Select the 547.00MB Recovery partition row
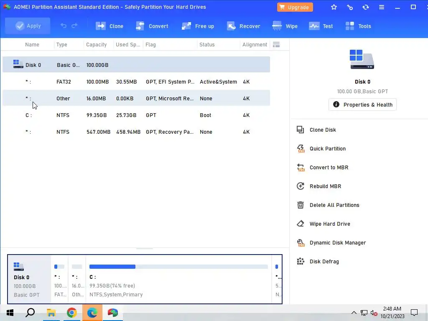The height and width of the screenshot is (321, 428). 136,132
